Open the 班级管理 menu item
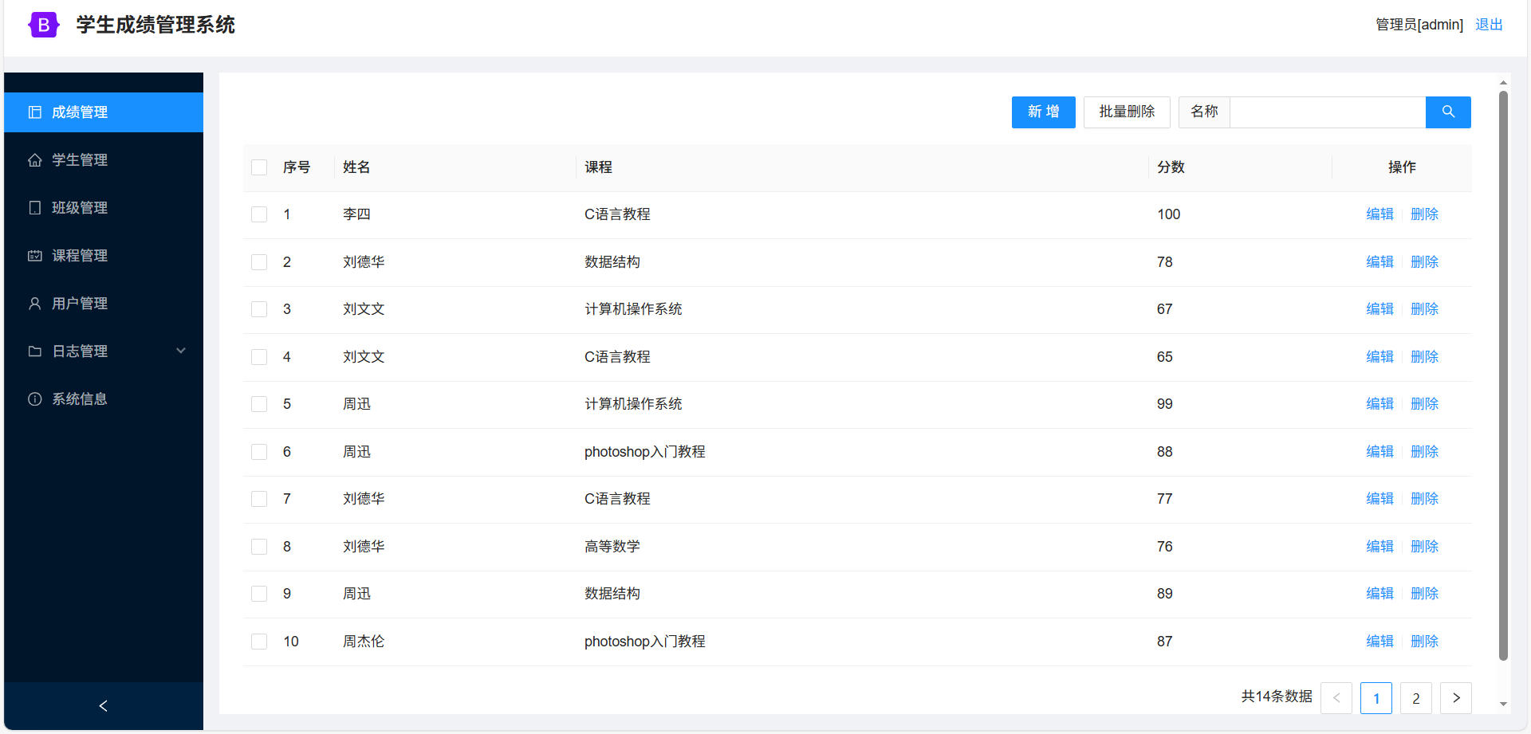1531x734 pixels. click(x=104, y=208)
